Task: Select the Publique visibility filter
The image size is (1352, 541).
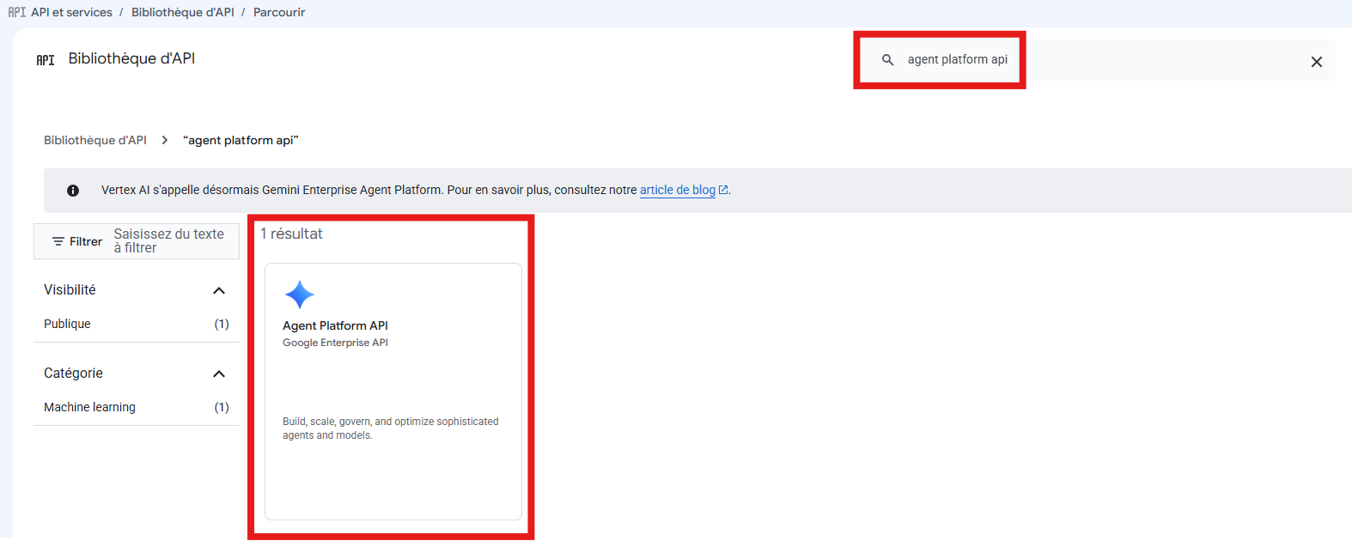Action: (67, 324)
